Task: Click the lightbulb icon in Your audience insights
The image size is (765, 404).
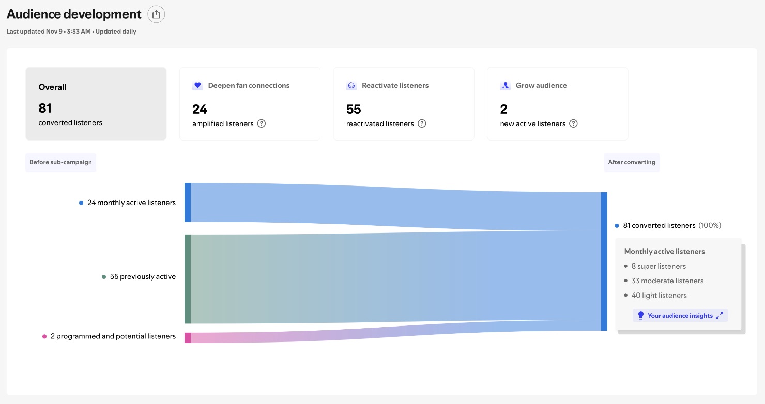Action: click(x=641, y=315)
